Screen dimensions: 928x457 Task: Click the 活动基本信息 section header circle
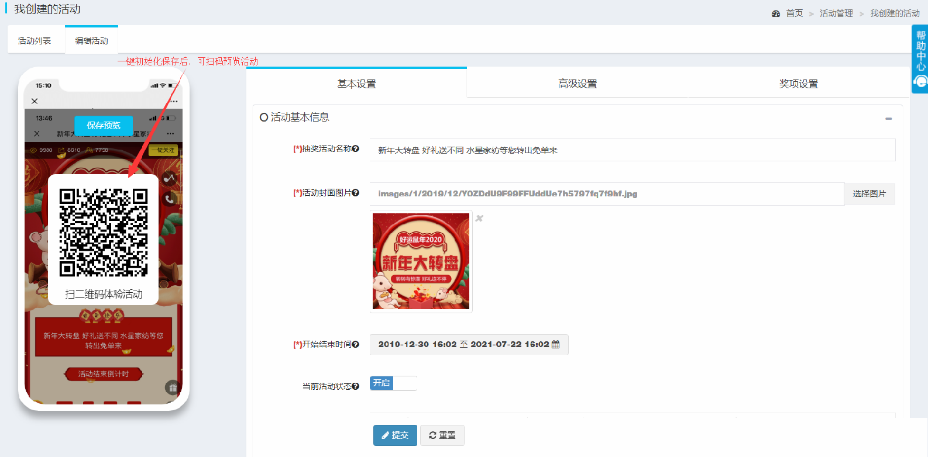tap(264, 117)
